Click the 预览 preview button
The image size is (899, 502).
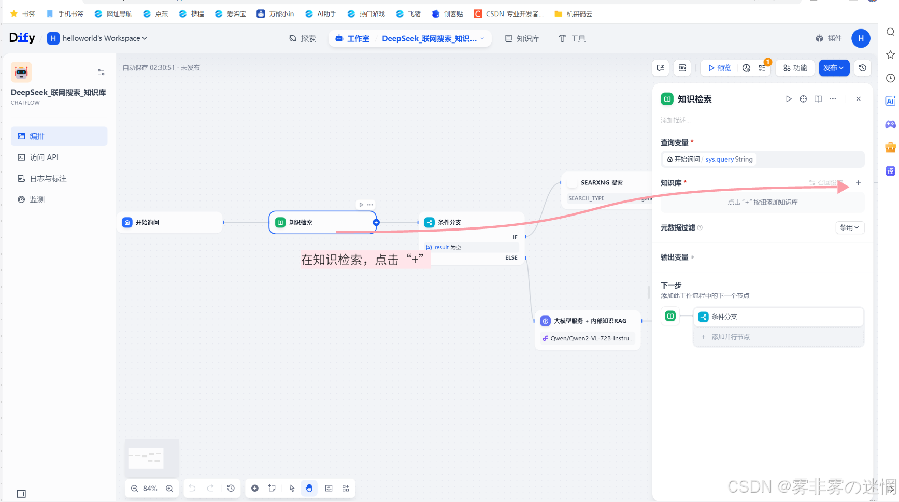(719, 68)
